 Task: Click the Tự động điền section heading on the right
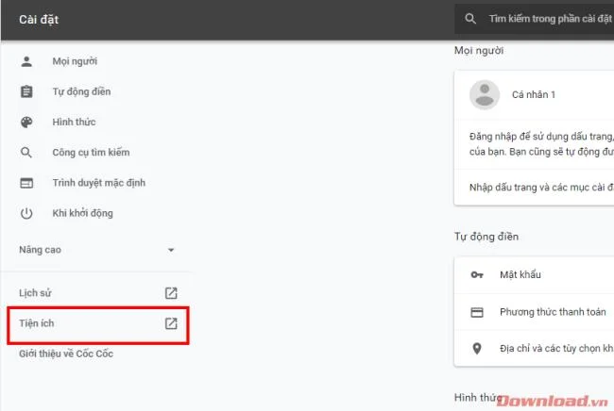(486, 237)
